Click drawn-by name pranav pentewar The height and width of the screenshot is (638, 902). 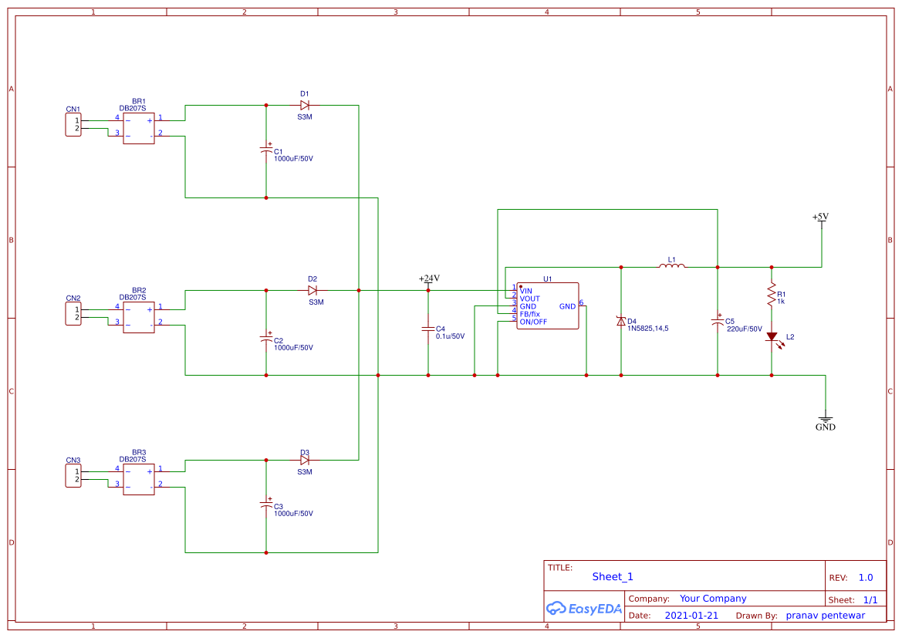[x=825, y=615]
